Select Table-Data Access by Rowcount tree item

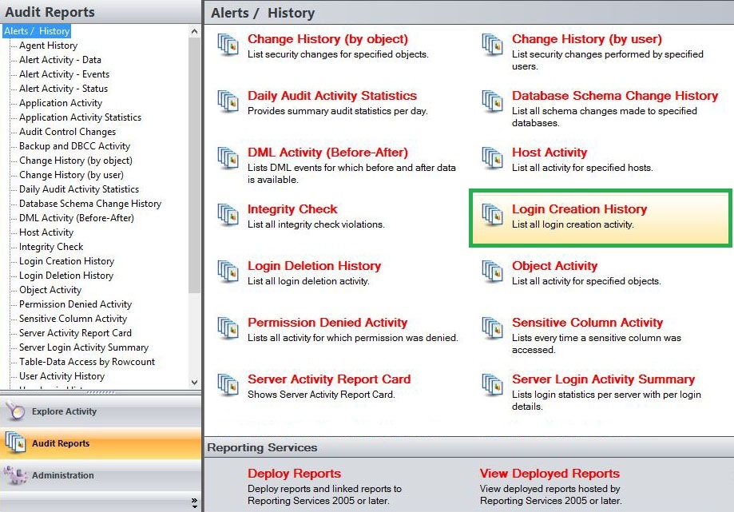click(x=86, y=362)
